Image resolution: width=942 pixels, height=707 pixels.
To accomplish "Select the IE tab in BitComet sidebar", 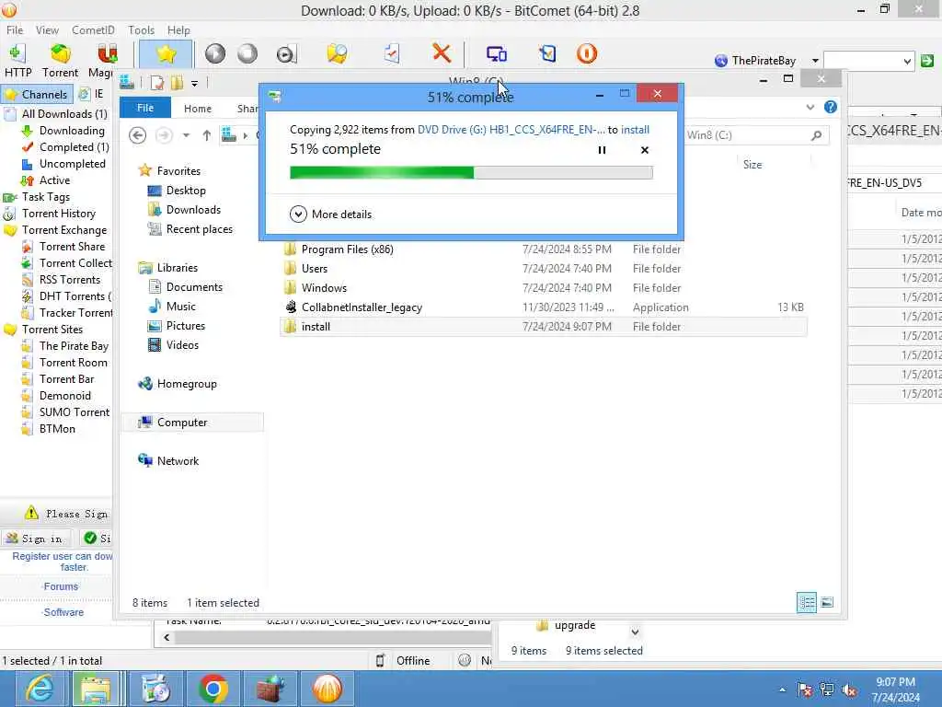I will point(92,94).
